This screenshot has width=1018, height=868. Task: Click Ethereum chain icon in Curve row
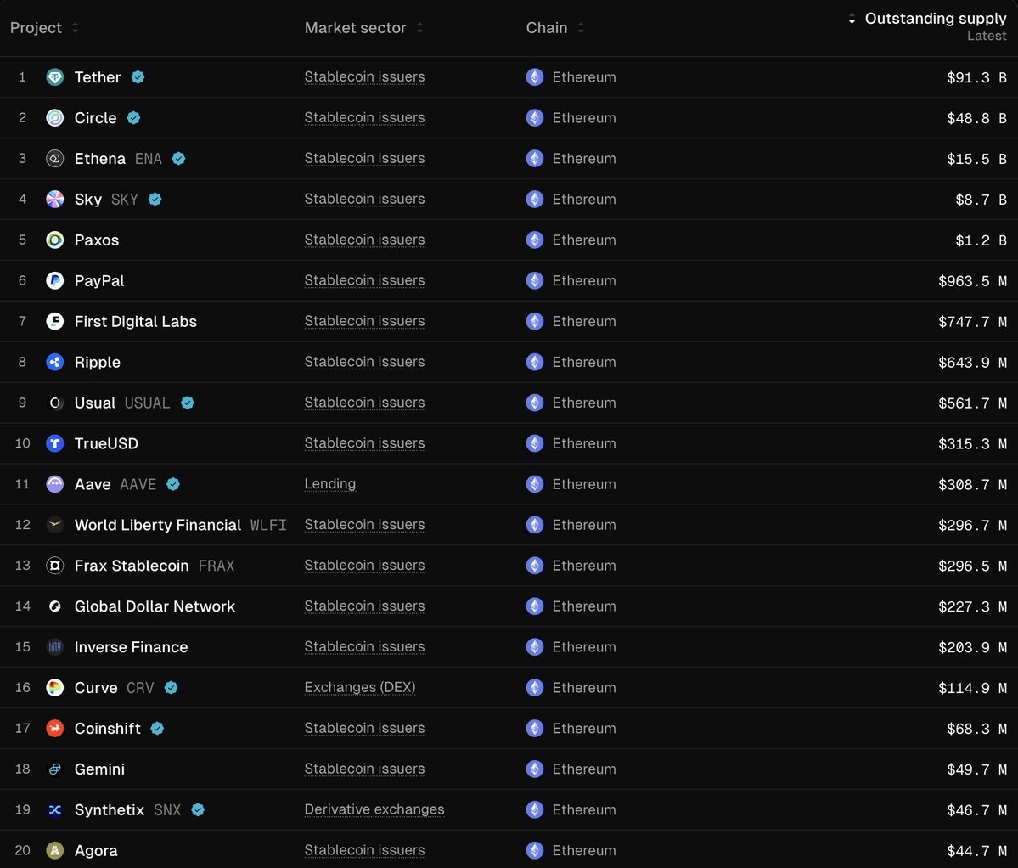point(535,687)
